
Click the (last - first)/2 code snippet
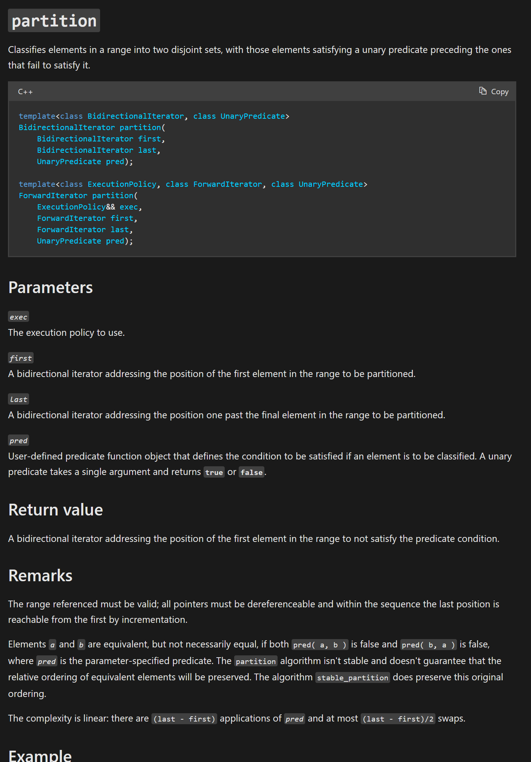(398, 719)
